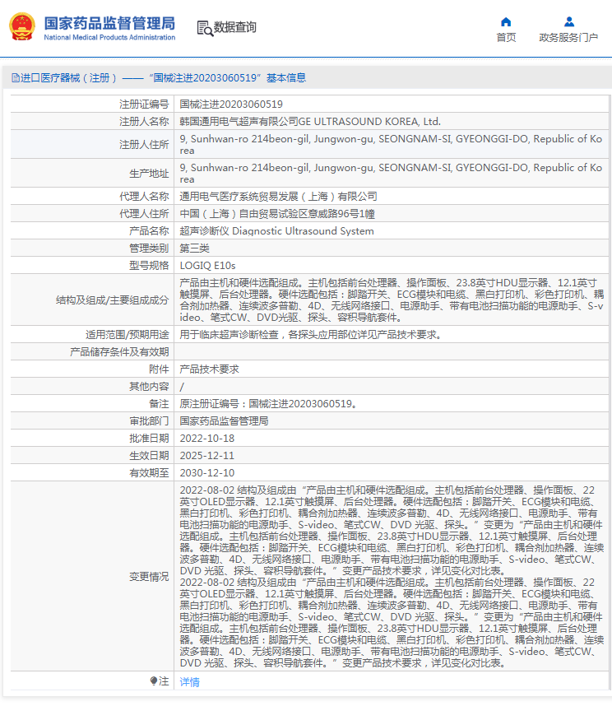Click approval date 2022-10-18
Screen dimensions: 612x706
(x=207, y=439)
